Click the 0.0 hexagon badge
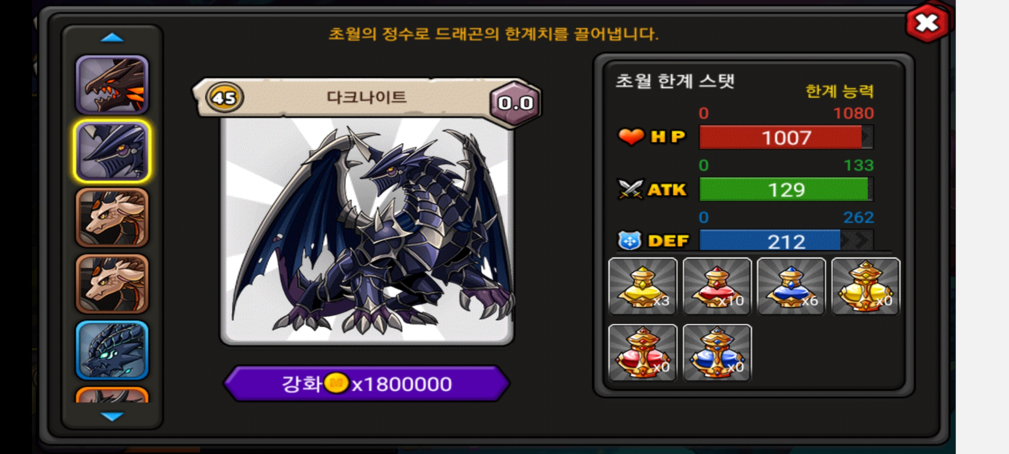This screenshot has height=454, width=1009. pos(515,103)
